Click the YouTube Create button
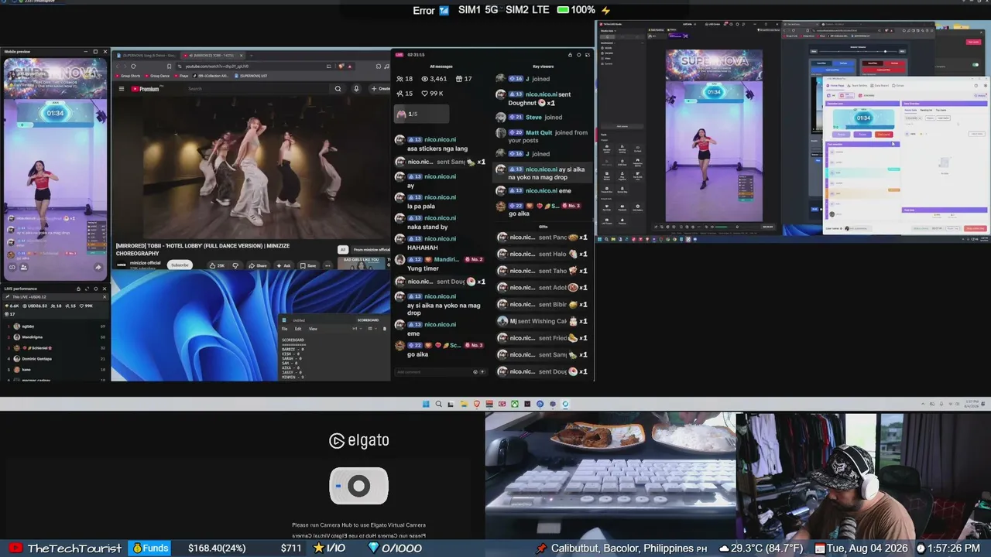This screenshot has width=991, height=557. coord(380,89)
